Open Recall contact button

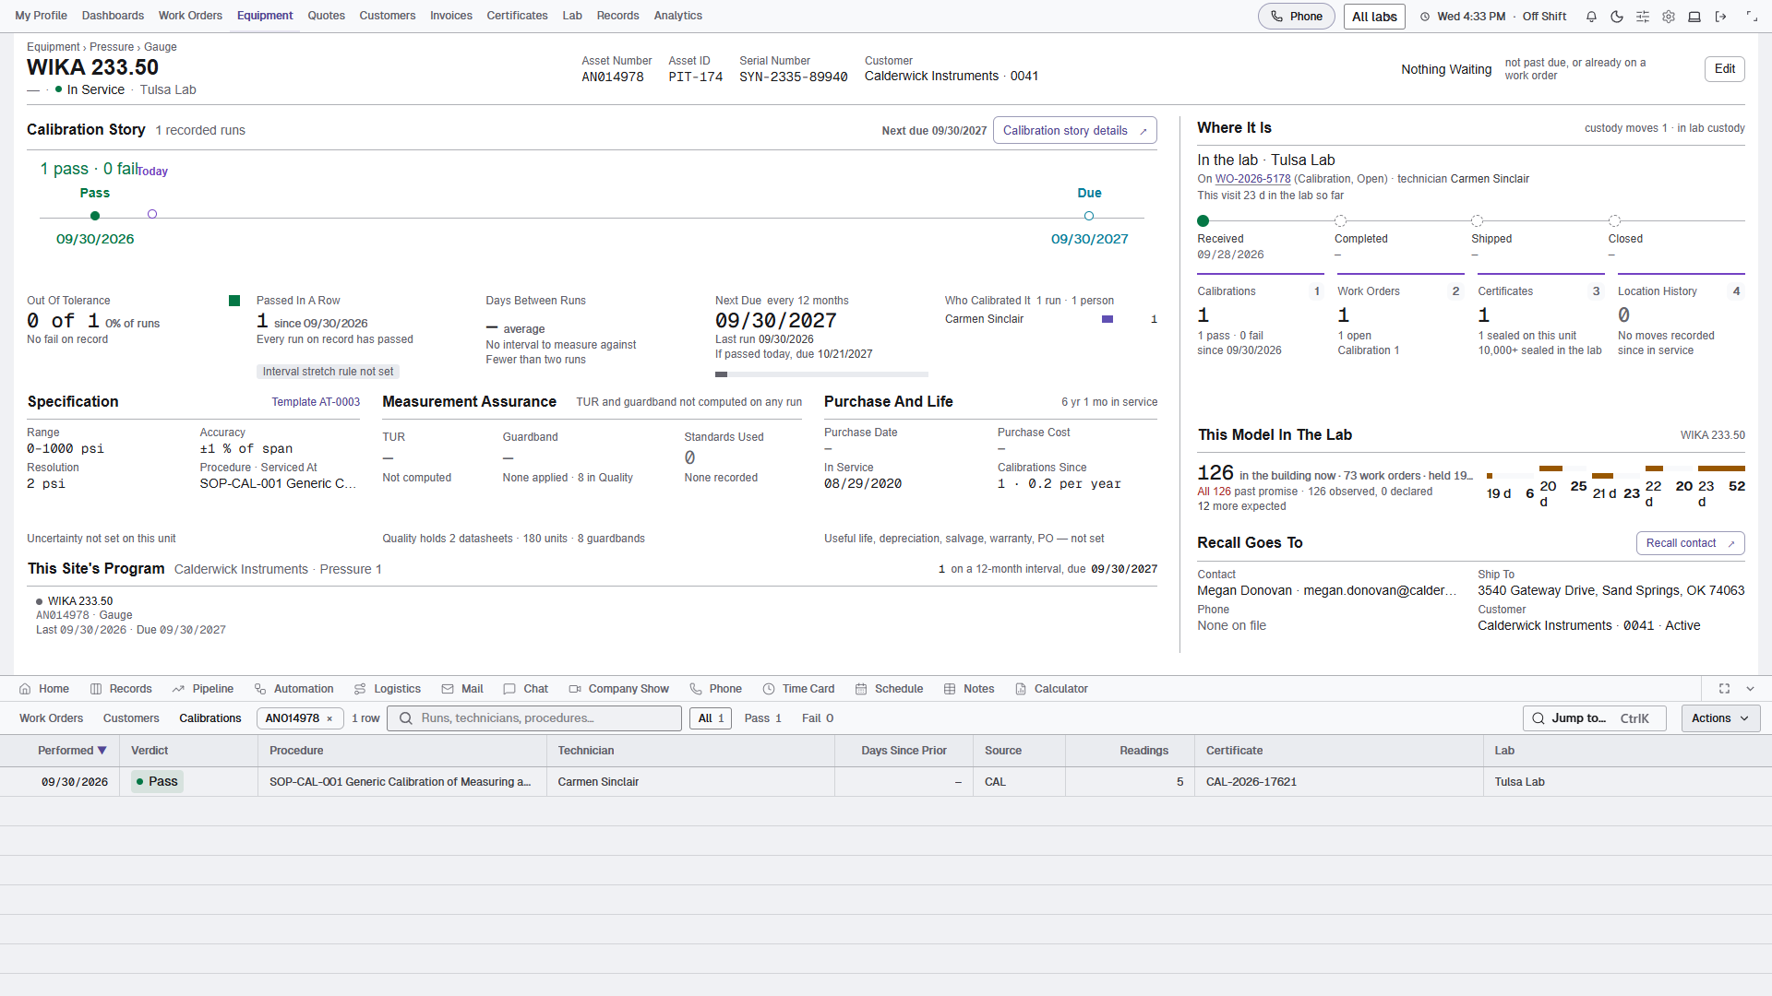point(1690,543)
